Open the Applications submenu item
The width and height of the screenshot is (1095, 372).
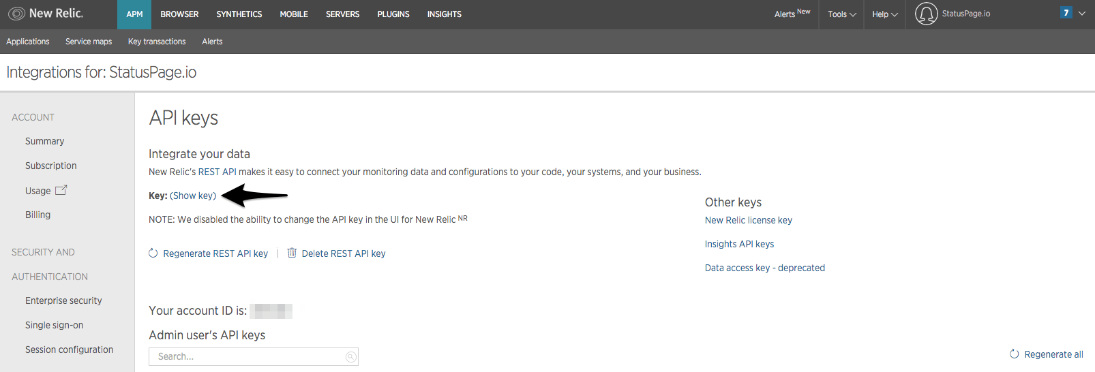point(28,42)
